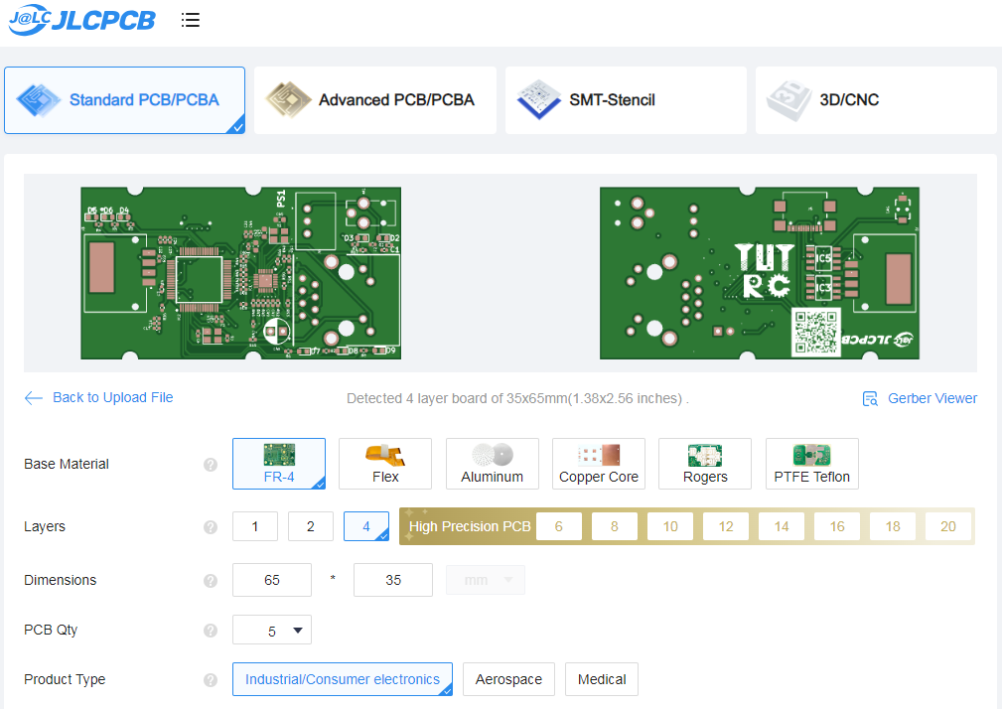Click the front PCB board preview image
1002x709 pixels.
241,272
